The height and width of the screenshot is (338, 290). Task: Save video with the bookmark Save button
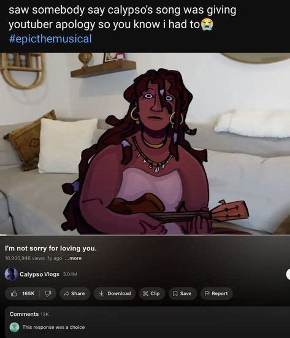pos(182,293)
